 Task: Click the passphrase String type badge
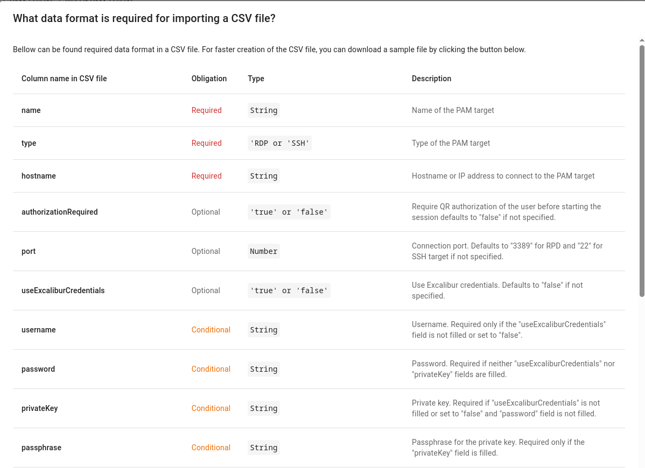264,448
